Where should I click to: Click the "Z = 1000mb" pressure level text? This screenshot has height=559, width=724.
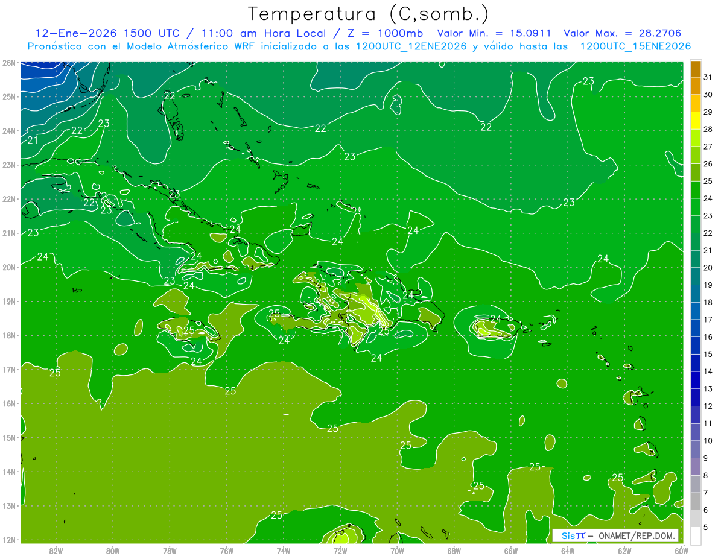tap(385, 33)
